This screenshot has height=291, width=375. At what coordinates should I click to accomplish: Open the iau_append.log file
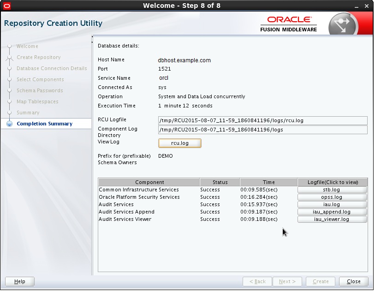pyautogui.click(x=332, y=212)
